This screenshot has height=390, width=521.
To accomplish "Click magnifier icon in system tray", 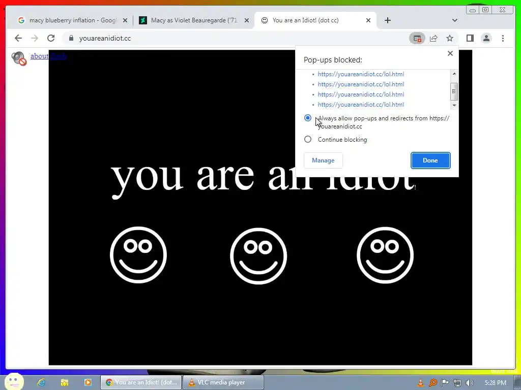I will tap(432, 383).
